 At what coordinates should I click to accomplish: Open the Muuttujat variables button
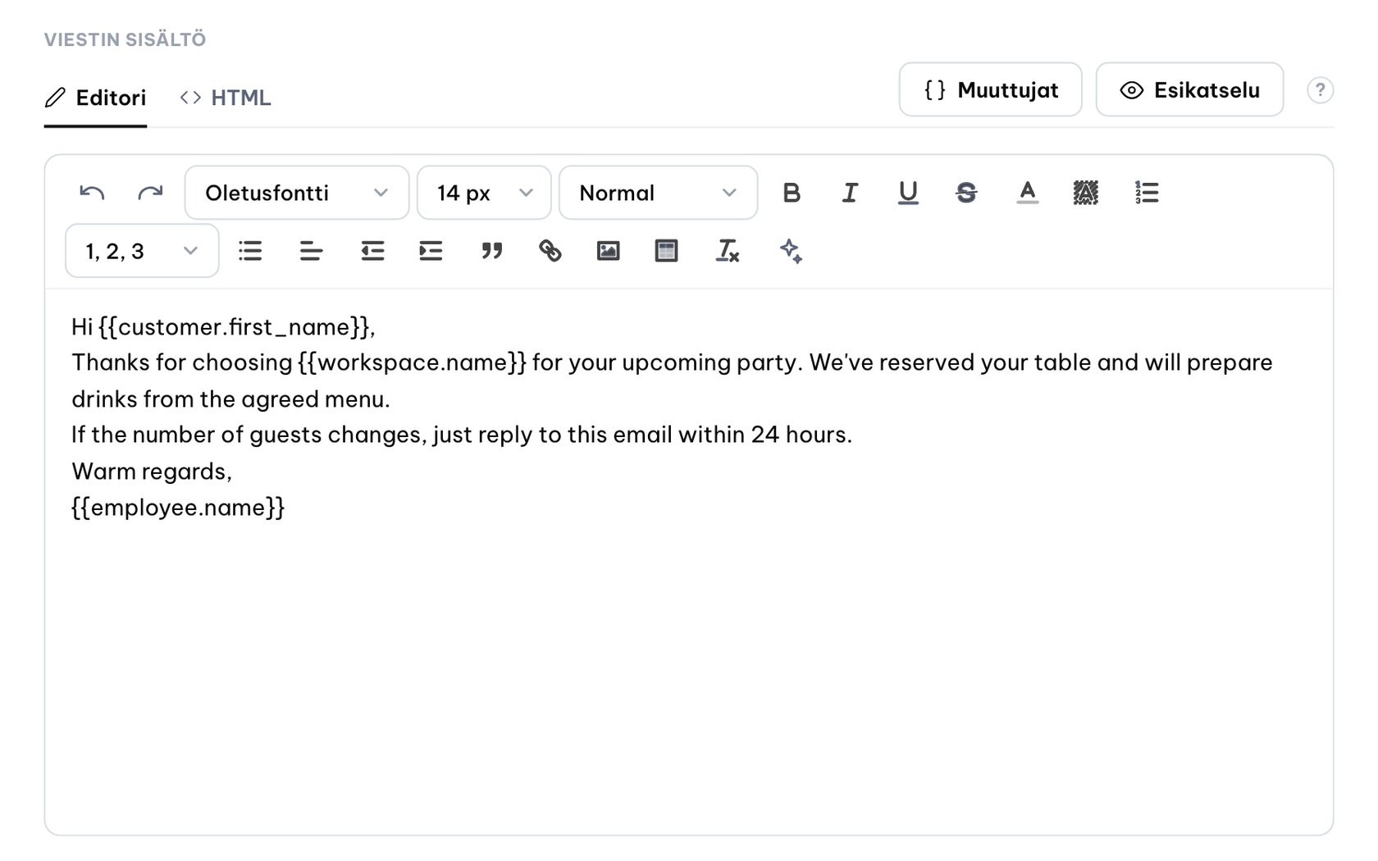click(990, 89)
